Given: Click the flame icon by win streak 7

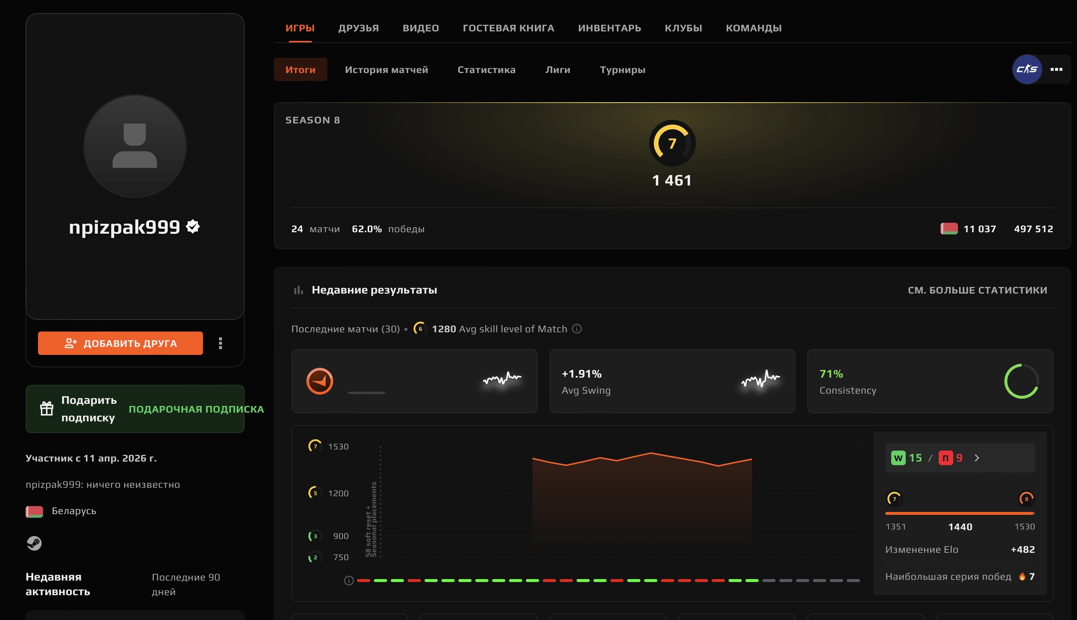Looking at the screenshot, I should (x=1022, y=577).
